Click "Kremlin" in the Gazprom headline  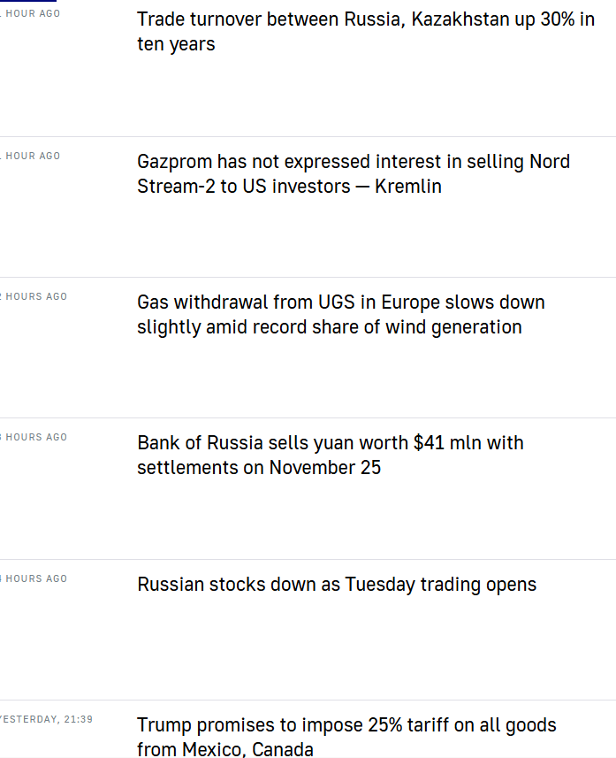tap(408, 187)
